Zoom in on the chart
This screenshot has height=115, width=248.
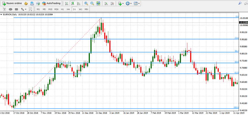tap(86, 3)
